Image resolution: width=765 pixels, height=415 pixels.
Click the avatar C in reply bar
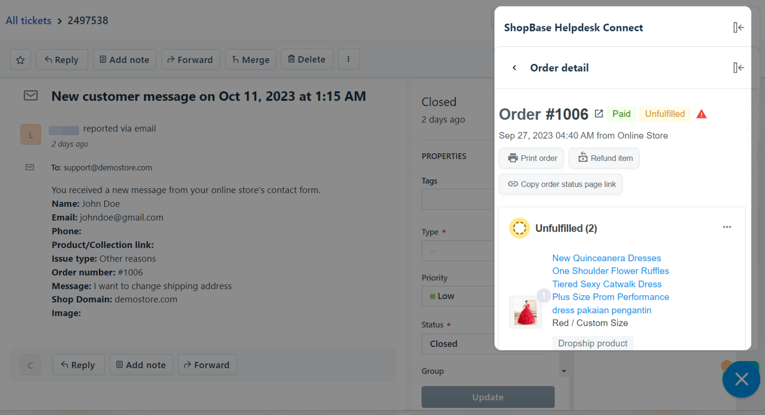[x=30, y=365]
